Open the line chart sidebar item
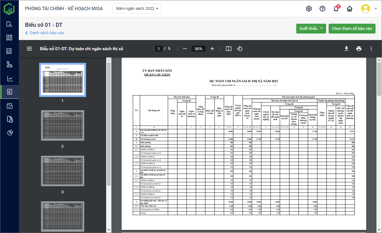The height and width of the screenshot is (233, 382). 9,78
